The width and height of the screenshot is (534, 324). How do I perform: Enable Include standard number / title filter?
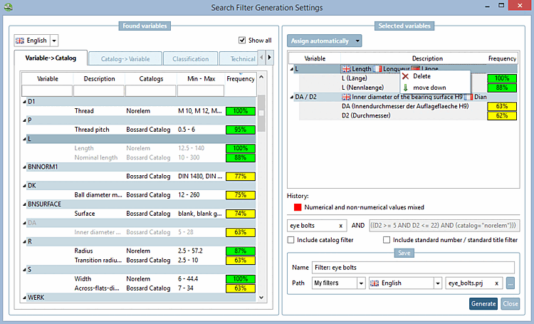(387, 241)
